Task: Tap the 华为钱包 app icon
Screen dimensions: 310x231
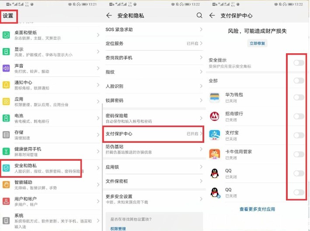Action: click(x=215, y=97)
